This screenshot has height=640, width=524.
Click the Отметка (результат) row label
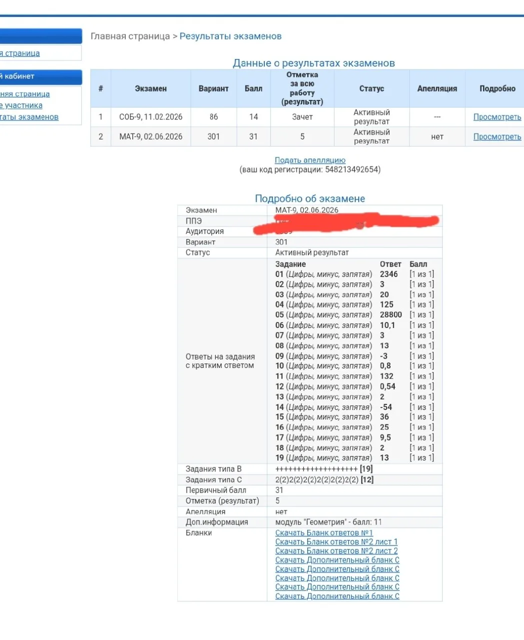point(222,501)
